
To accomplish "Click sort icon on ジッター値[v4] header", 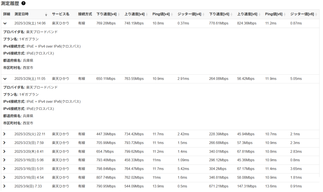I will pos(203,15).
